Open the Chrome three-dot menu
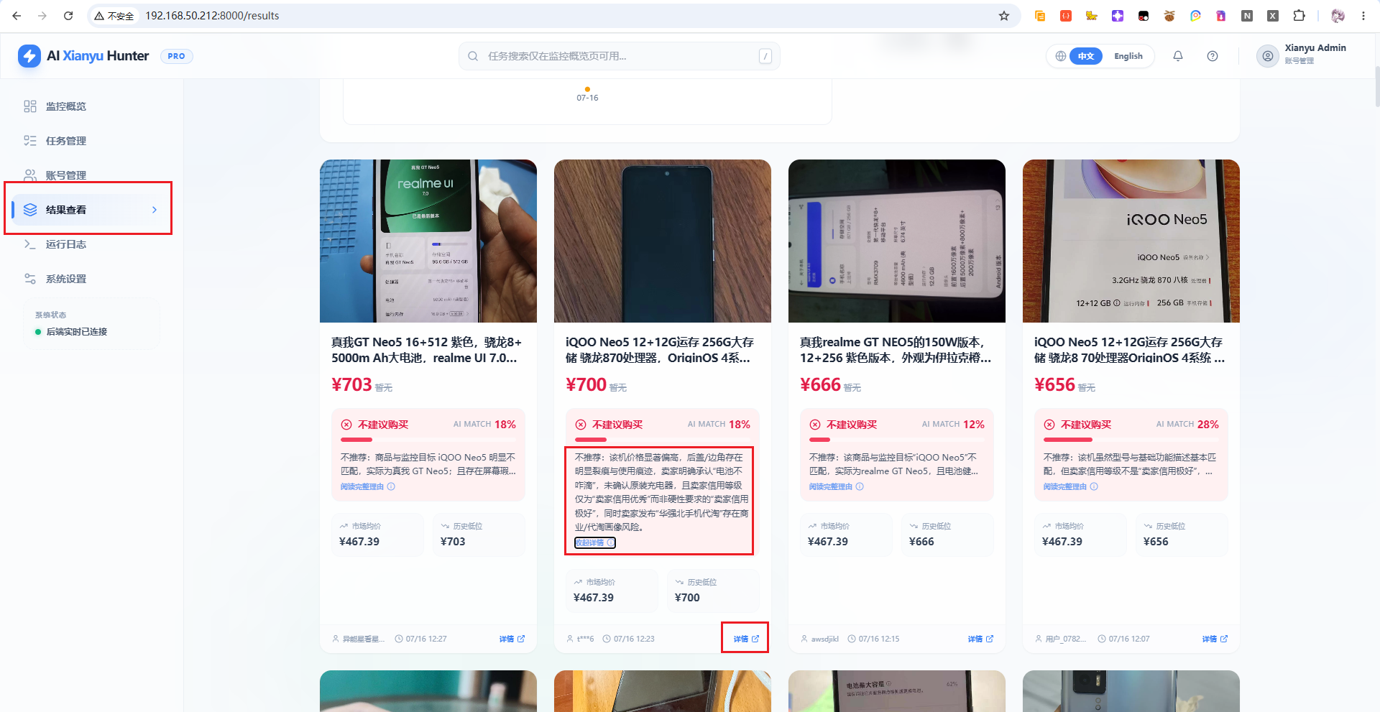This screenshot has height=712, width=1380. [x=1363, y=16]
